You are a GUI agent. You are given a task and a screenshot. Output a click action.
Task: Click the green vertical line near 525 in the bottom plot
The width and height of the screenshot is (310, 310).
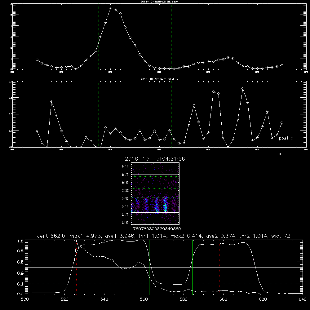(75, 267)
